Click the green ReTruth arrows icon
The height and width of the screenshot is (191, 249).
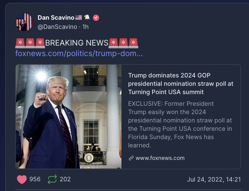(x=52, y=179)
